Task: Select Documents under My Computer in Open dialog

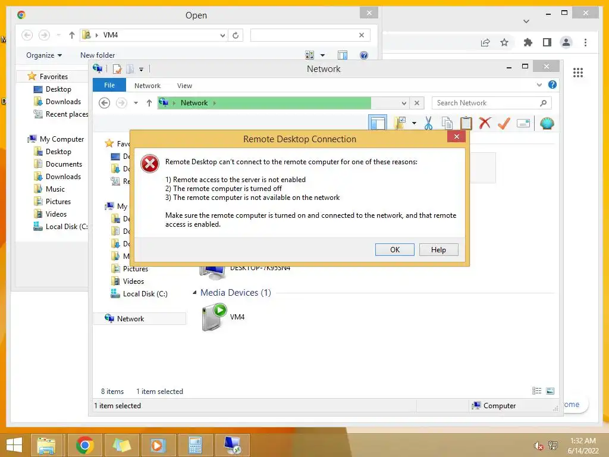Action: tap(58, 164)
